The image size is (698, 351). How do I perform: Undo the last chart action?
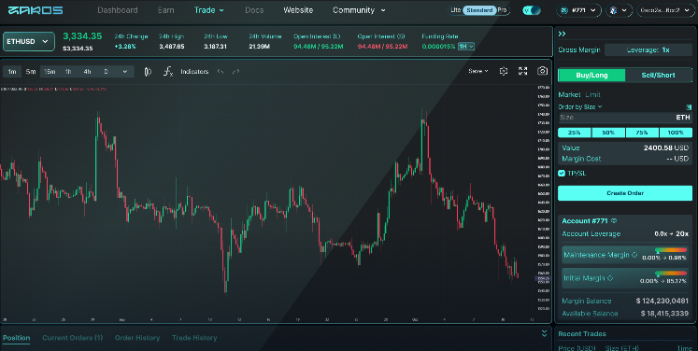point(221,72)
